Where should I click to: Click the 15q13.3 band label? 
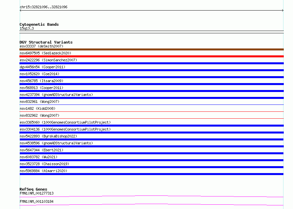[27, 28]
